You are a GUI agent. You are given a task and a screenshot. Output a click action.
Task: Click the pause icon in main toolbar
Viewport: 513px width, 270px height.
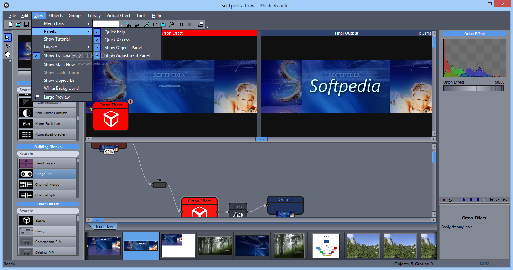click(182, 25)
